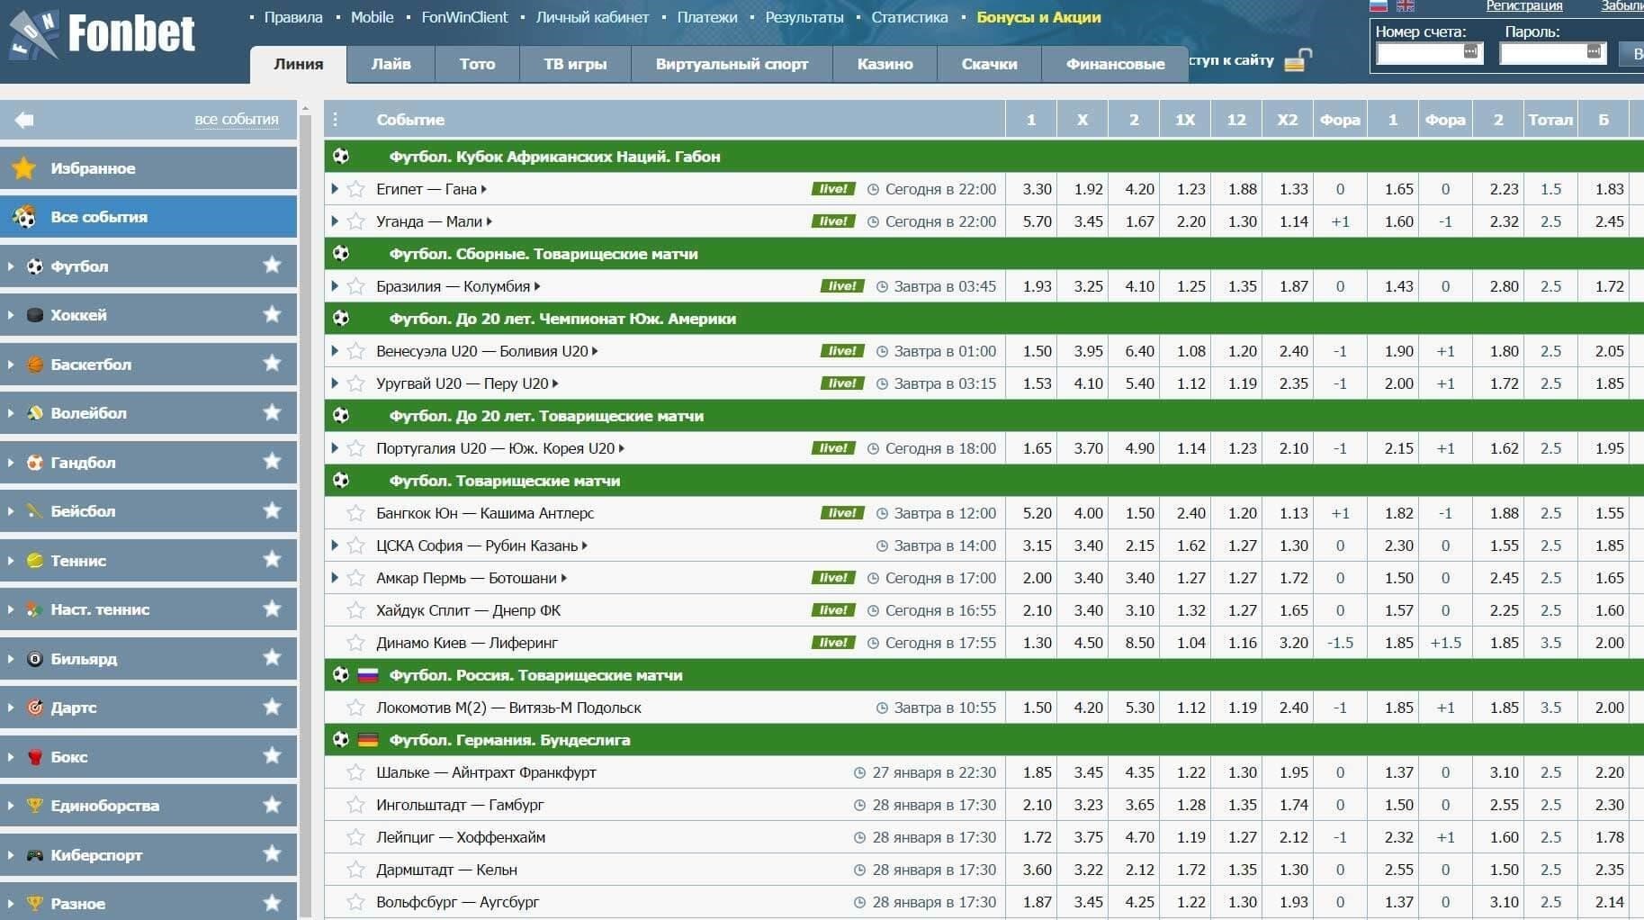Click live! badge for Египет — Гана
1644x920 pixels.
pos(833,189)
